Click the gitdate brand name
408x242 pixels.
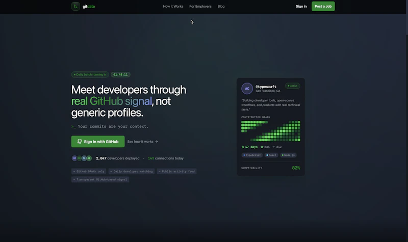(x=89, y=7)
